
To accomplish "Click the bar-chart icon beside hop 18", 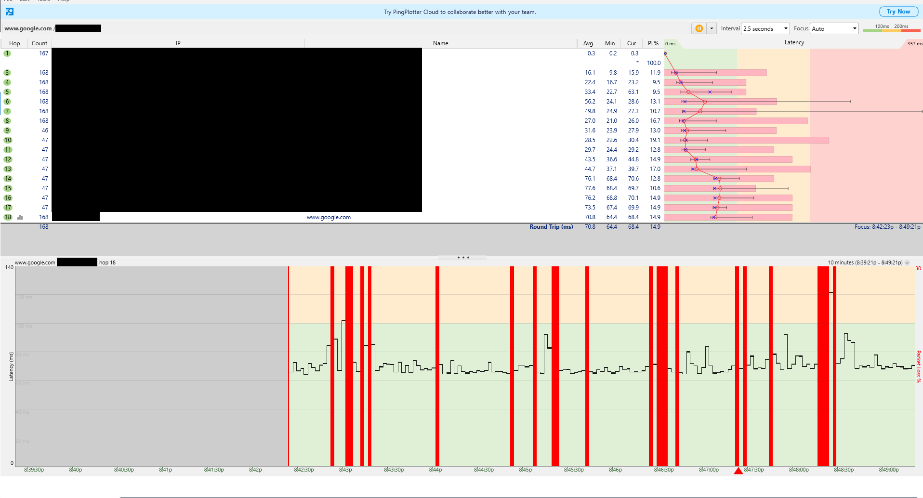I will pyautogui.click(x=20, y=217).
